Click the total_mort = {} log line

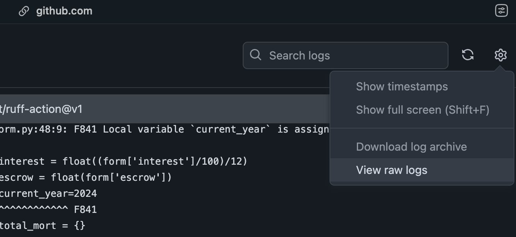coord(42,226)
